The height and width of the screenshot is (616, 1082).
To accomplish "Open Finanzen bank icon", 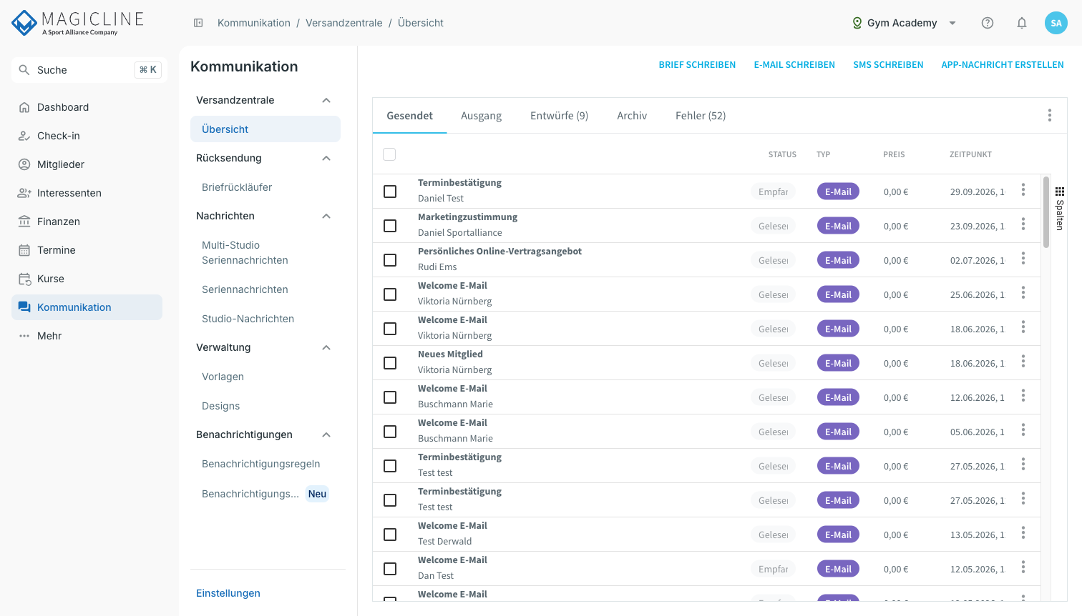I will pyautogui.click(x=24, y=222).
